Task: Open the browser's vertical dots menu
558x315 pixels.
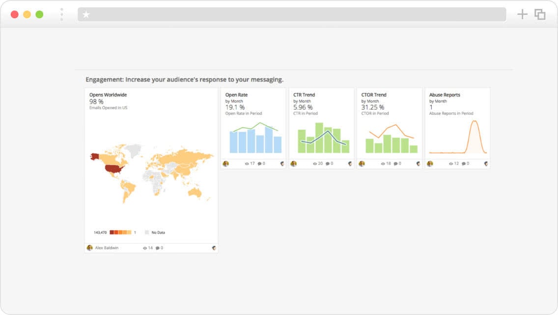Action: point(62,14)
